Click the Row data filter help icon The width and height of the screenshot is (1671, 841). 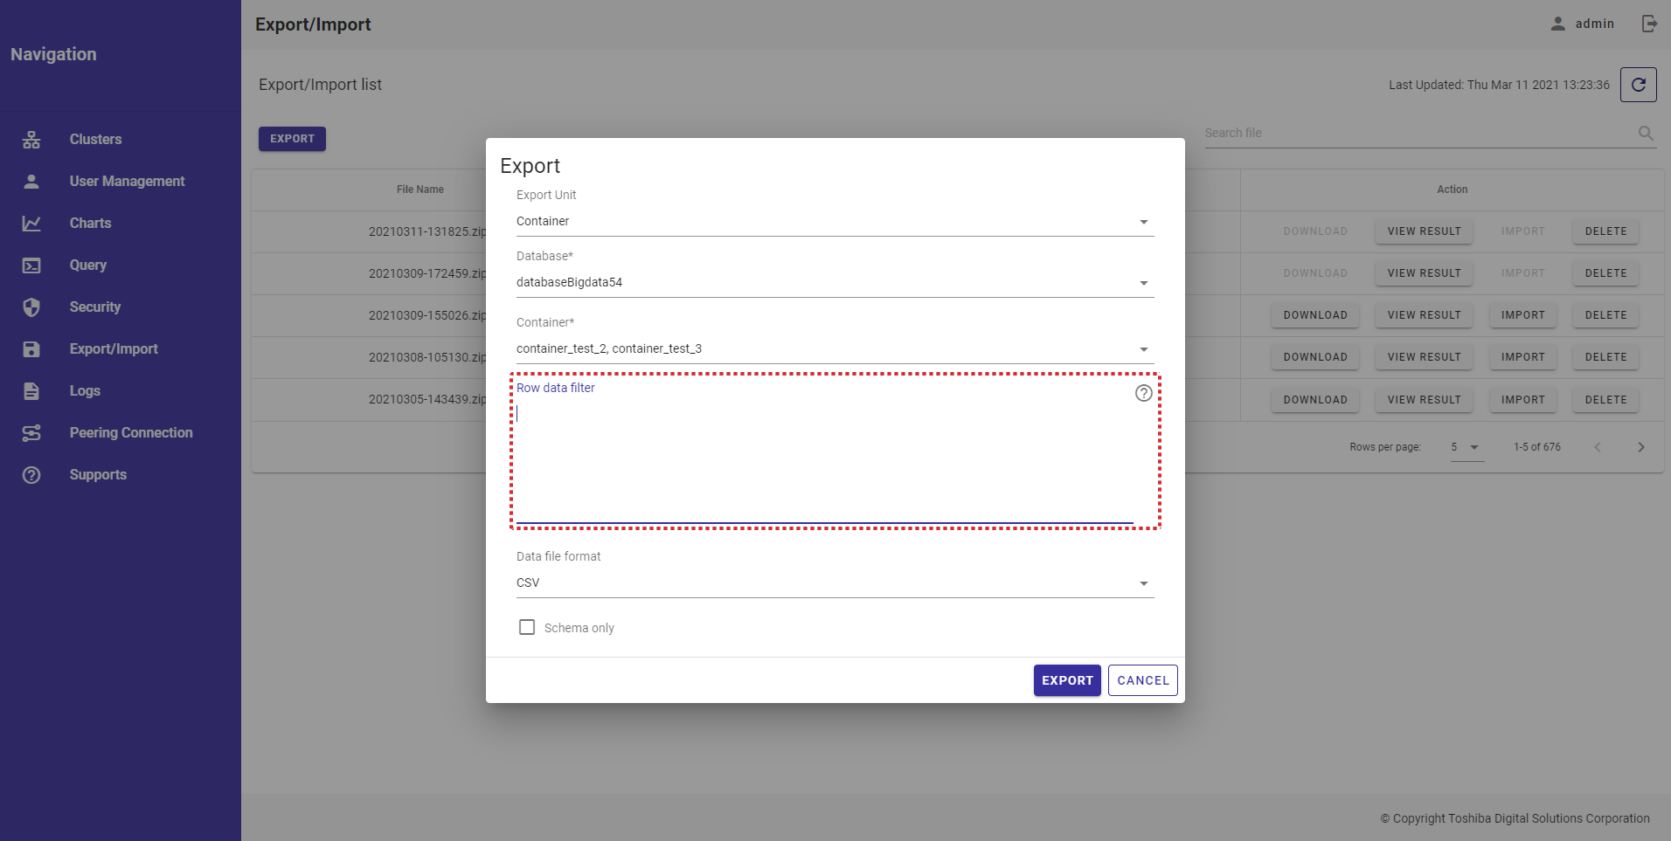(x=1144, y=393)
